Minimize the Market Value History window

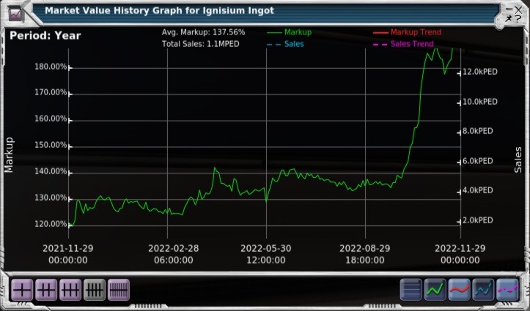pyautogui.click(x=509, y=9)
